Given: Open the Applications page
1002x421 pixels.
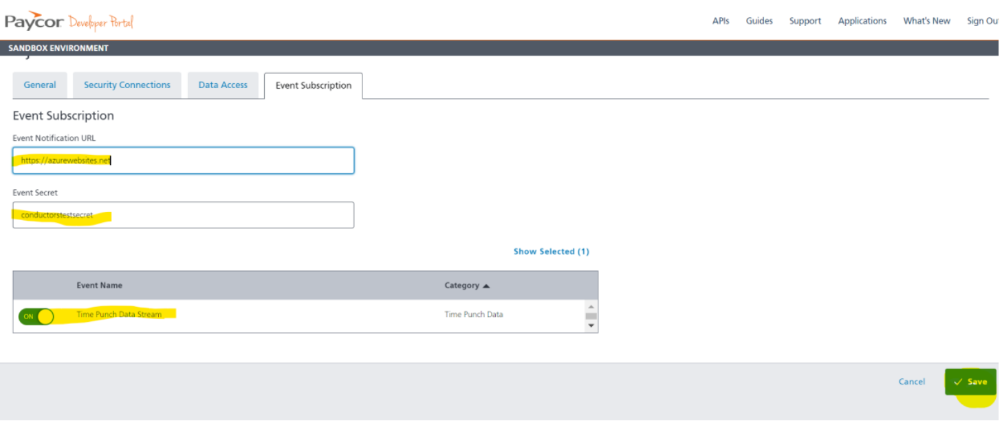Looking at the screenshot, I should tap(862, 21).
